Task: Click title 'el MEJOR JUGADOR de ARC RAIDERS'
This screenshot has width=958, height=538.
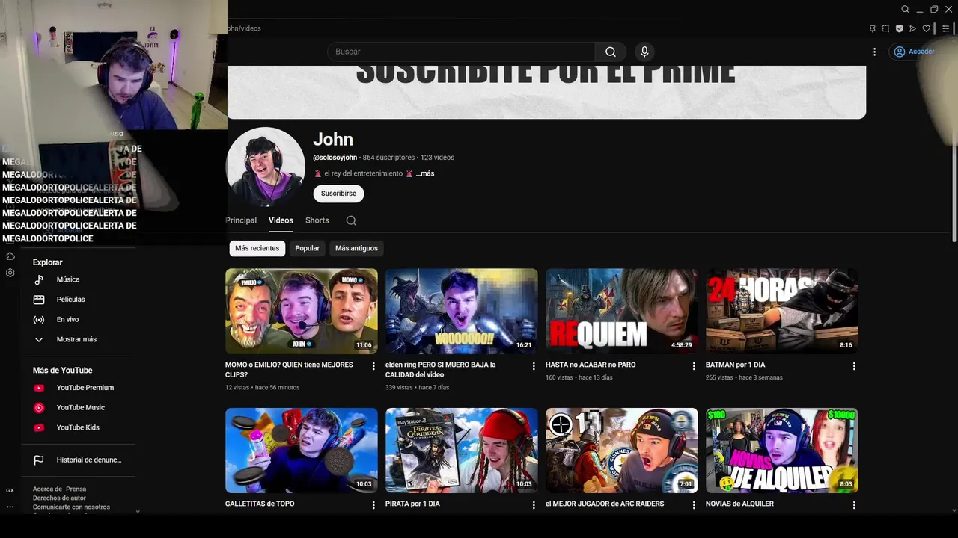Action: coord(605,504)
